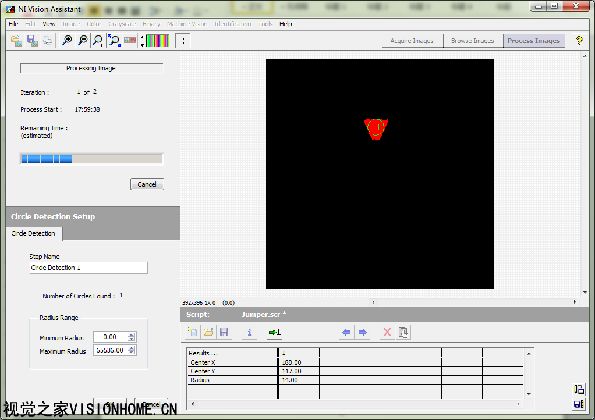
Task: Switch to the Circle Detection tab
Action: point(33,233)
